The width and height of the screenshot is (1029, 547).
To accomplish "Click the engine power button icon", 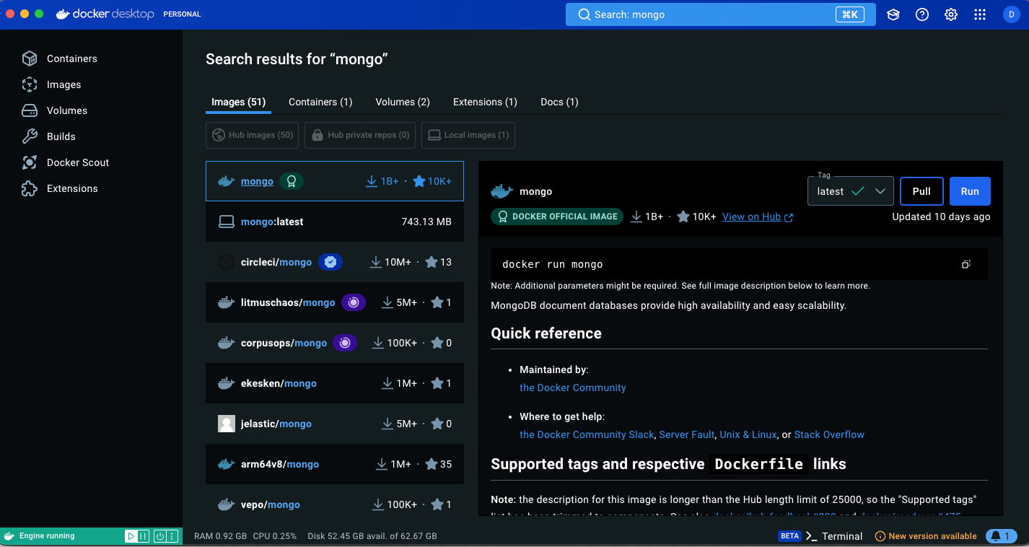I will 159,536.
